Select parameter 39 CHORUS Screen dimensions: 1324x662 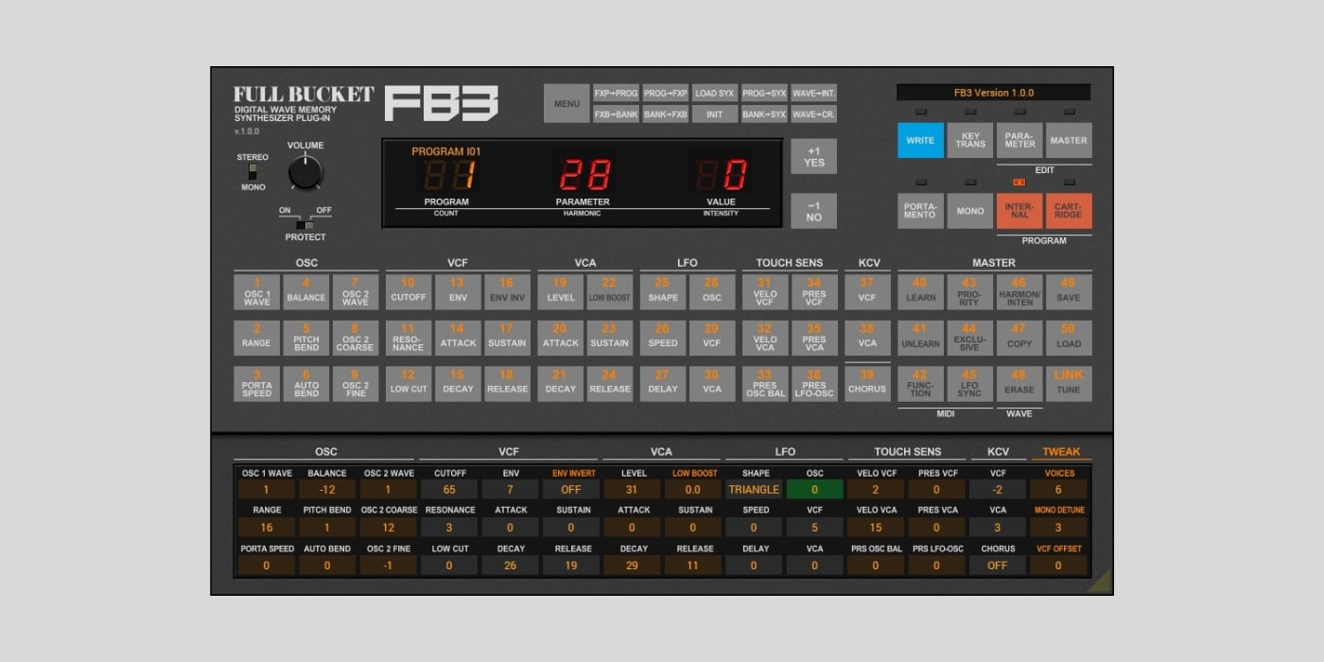[867, 384]
